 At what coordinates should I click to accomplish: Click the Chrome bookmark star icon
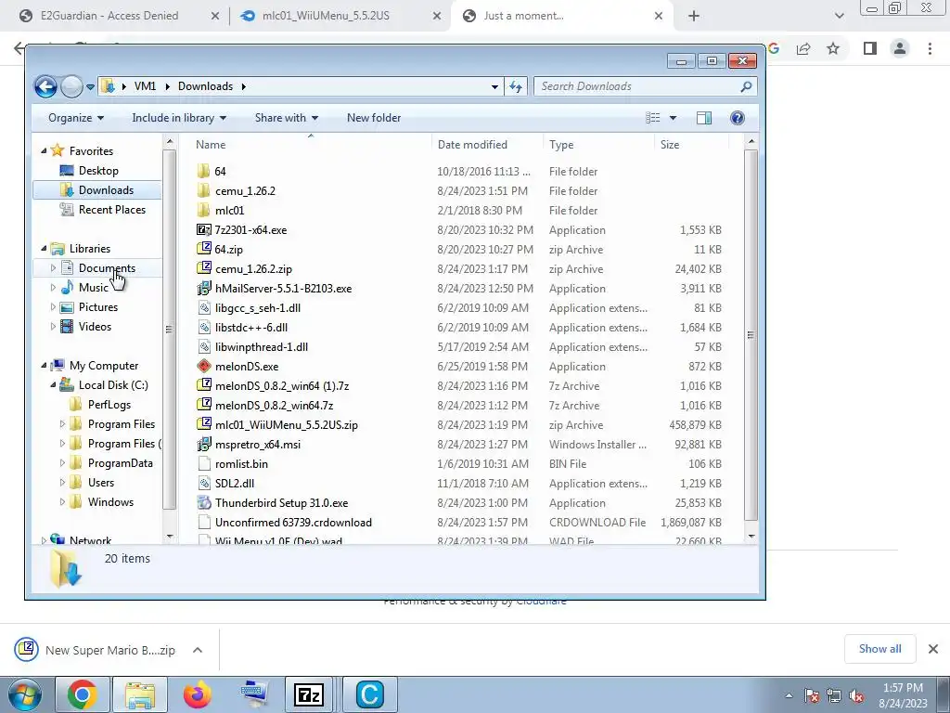coord(833,48)
